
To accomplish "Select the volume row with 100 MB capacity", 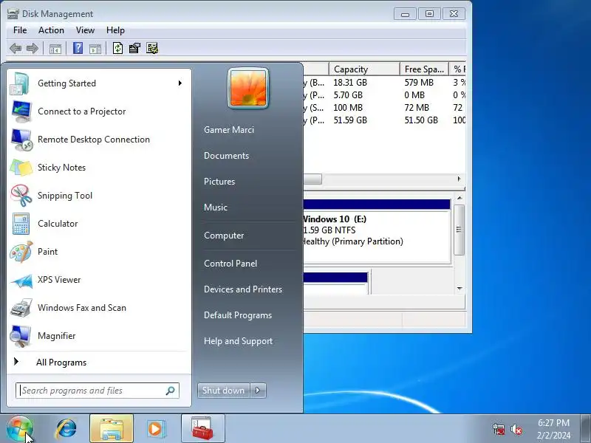I will pos(384,108).
